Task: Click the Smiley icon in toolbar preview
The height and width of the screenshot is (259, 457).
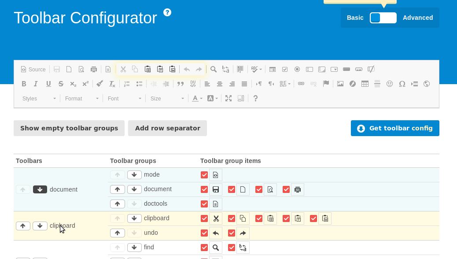Action: pyautogui.click(x=390, y=84)
